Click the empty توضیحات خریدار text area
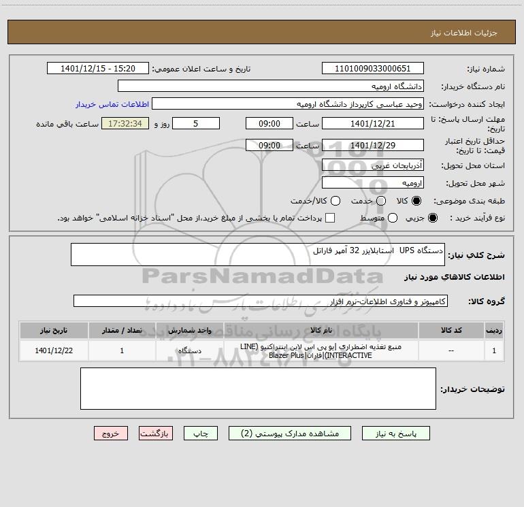 point(258,389)
